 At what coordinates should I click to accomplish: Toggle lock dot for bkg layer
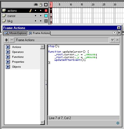pyautogui.click(x=41, y=21)
